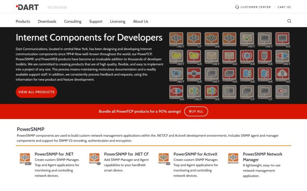Open the PowerSNMP for .NET title link
307x191 pixels.
click(54, 154)
